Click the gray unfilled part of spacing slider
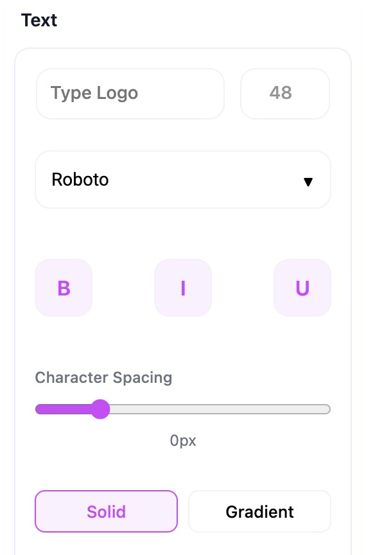 (x=220, y=409)
